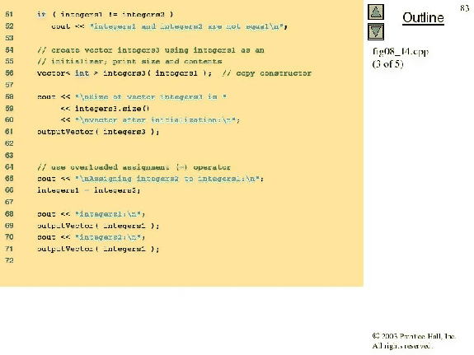This screenshot has height=355, width=474.
Task: Click line number 53
Action: coord(9,38)
